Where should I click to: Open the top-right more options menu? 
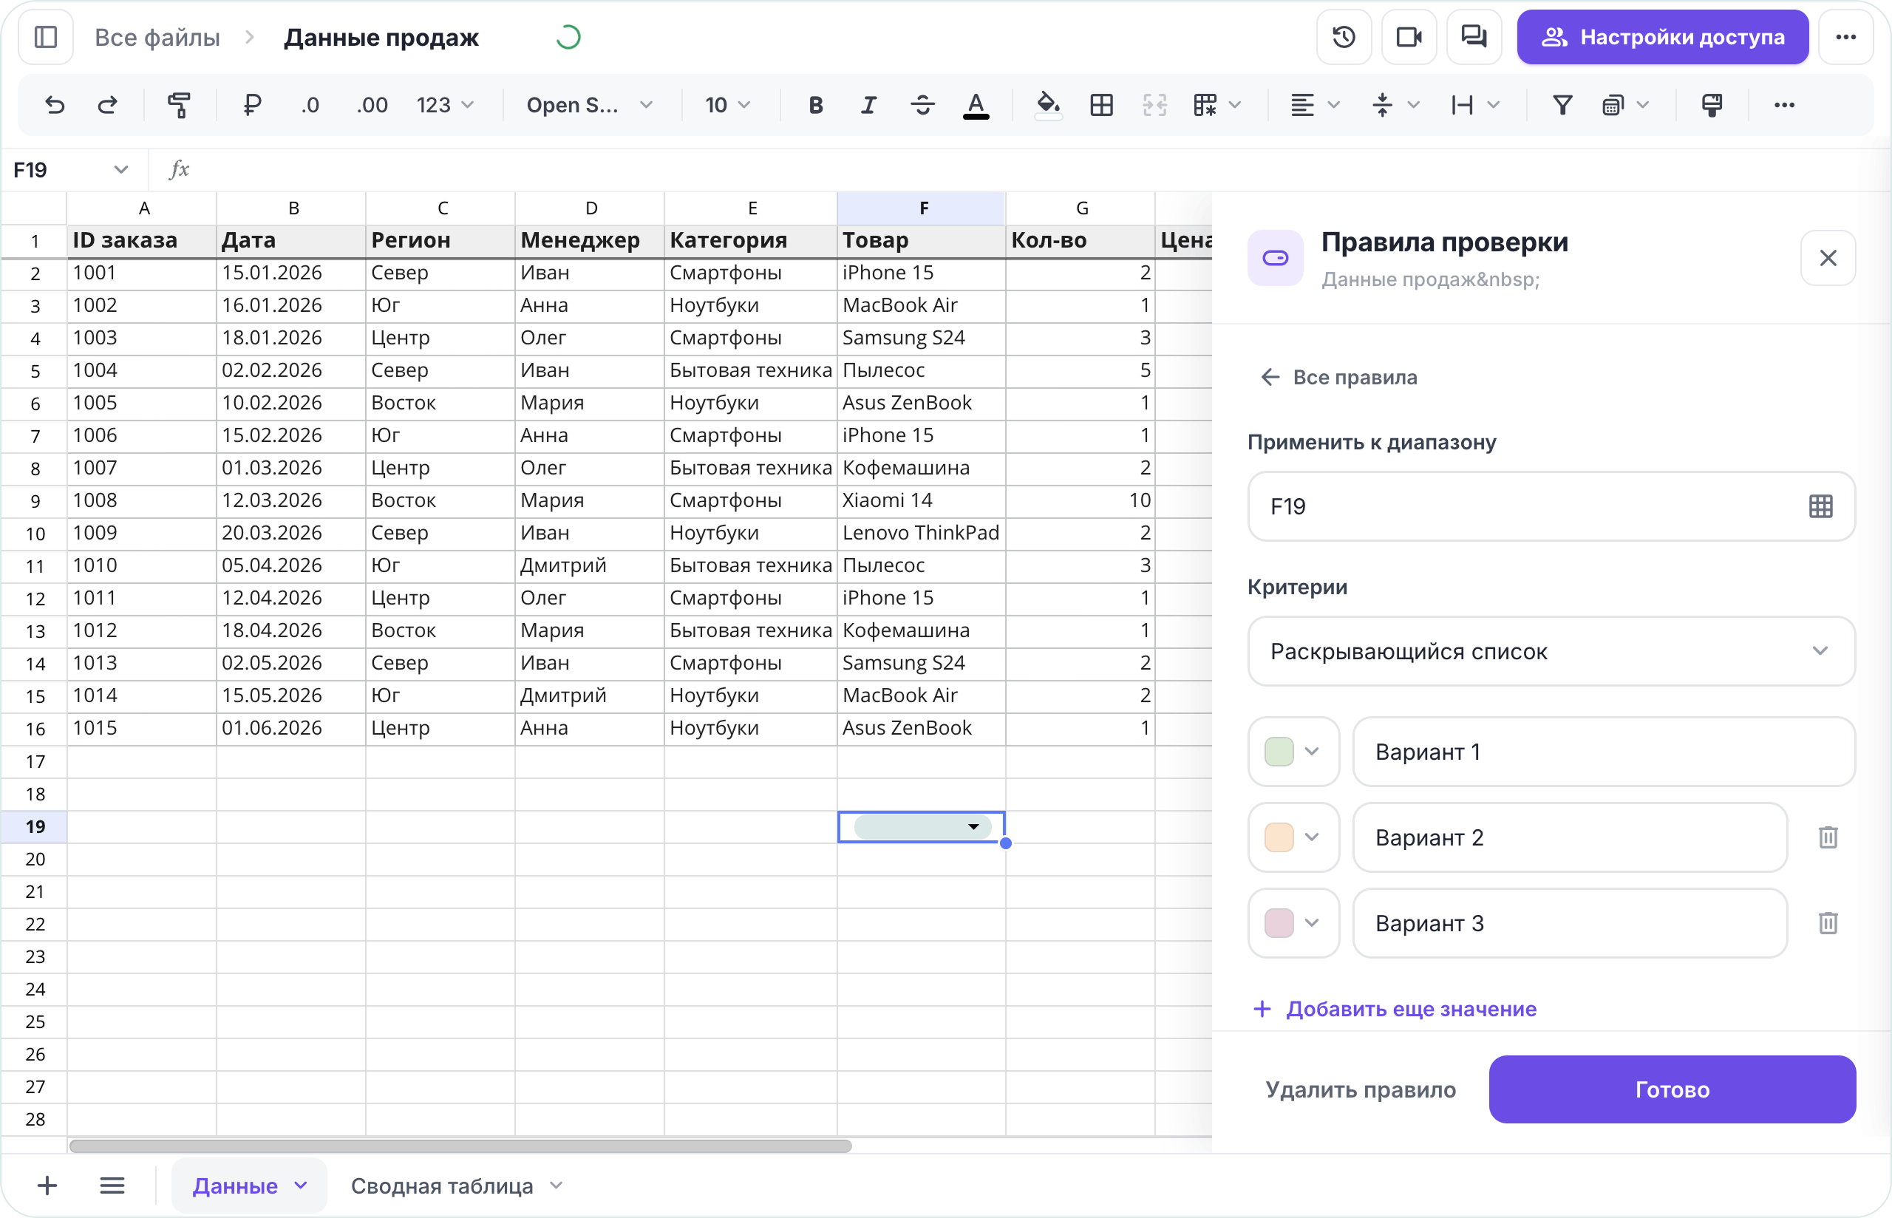(1846, 37)
